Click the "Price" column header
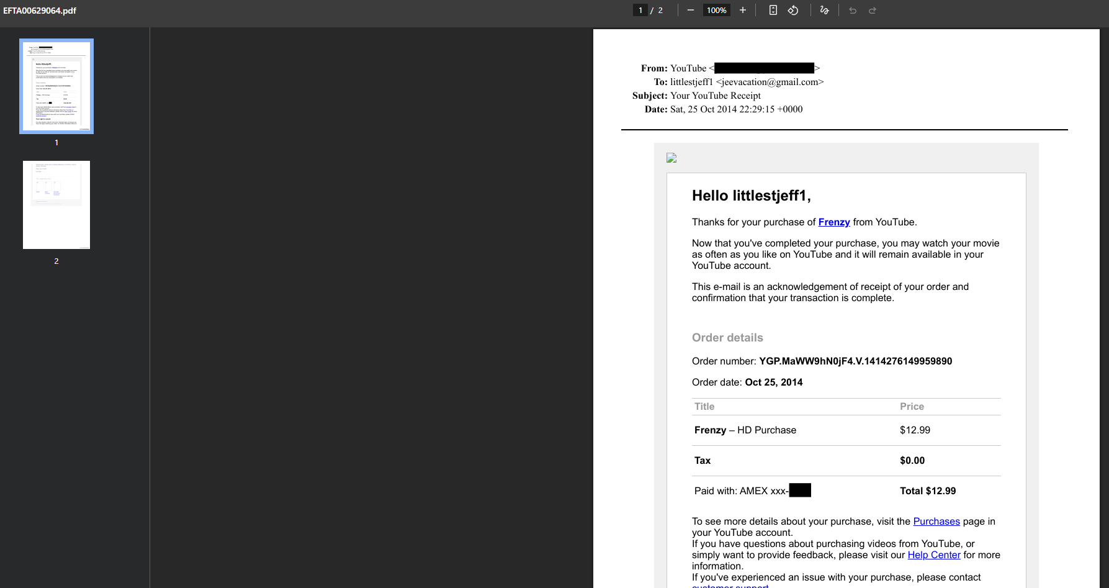Image resolution: width=1109 pixels, height=588 pixels. 912,407
